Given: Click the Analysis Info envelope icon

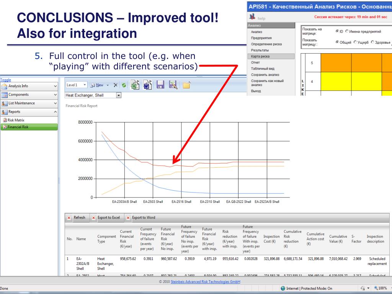Looking at the screenshot, I should [4, 87].
